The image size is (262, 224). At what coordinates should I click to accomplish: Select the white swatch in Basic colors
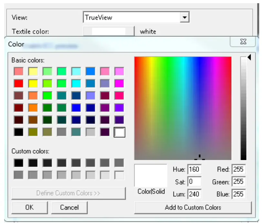pyautogui.click(x=119, y=132)
